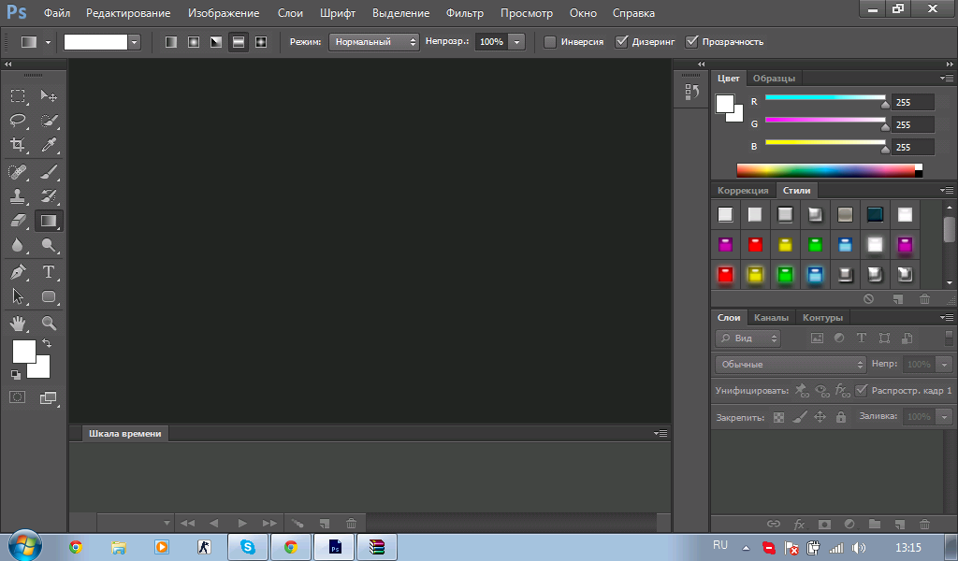
Task: Click the Непрозр. opacity input field
Action: point(490,42)
